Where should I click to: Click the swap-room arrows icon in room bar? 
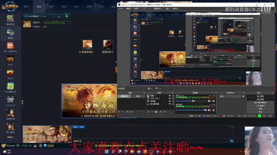click(x=59, y=16)
